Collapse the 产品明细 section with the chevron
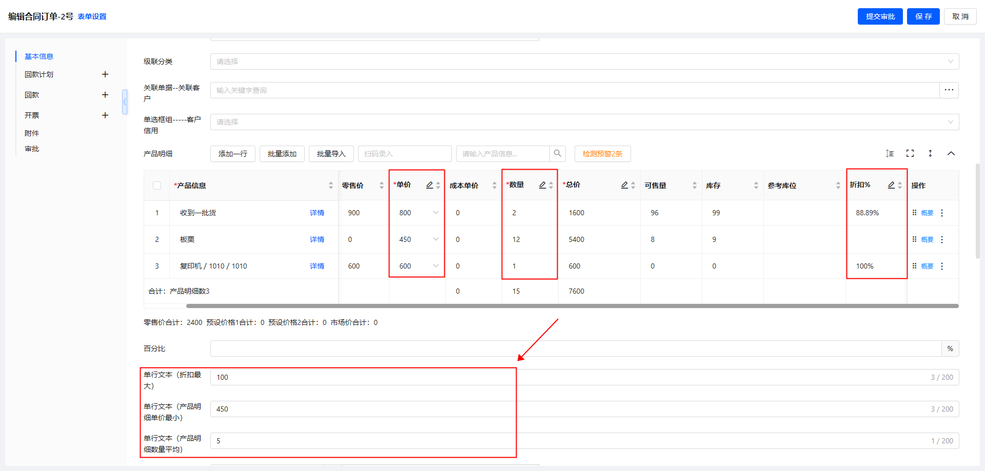 tap(951, 153)
